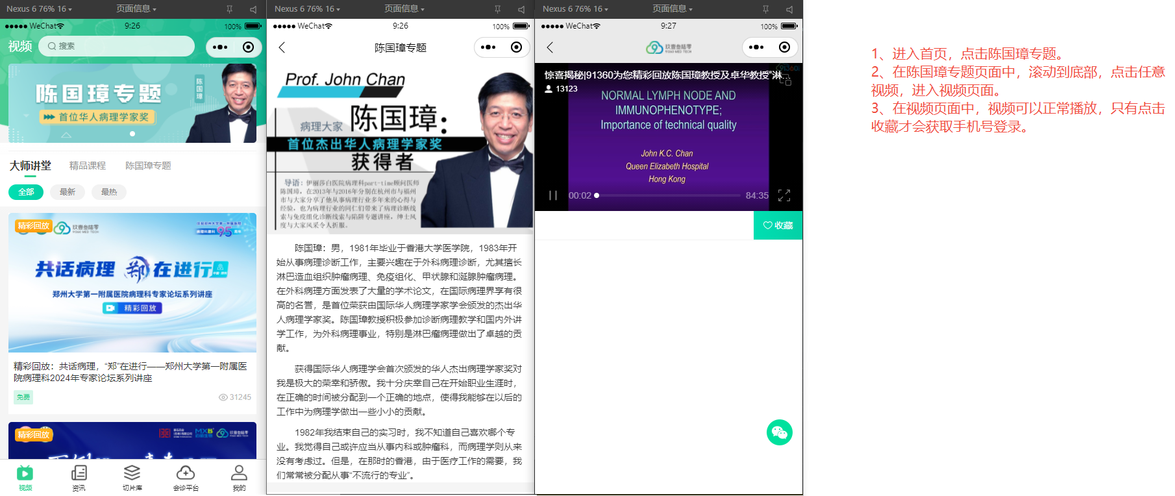Tap the 玖壹叁陆零 logo on the video page header
This screenshot has width=1175, height=496.
(x=669, y=47)
